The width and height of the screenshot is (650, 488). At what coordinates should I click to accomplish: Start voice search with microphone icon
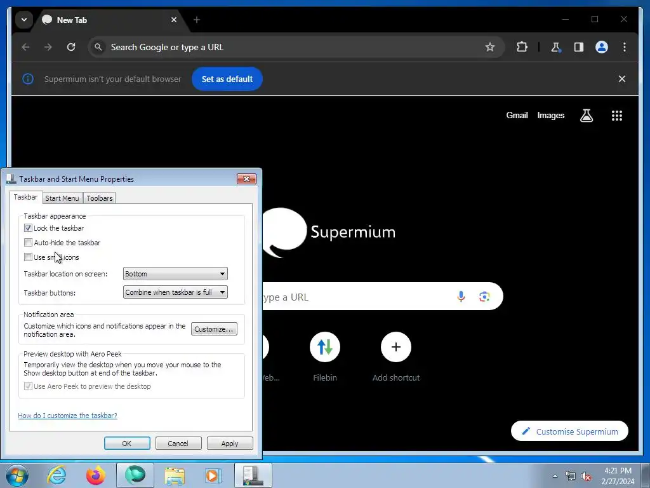coord(461,296)
